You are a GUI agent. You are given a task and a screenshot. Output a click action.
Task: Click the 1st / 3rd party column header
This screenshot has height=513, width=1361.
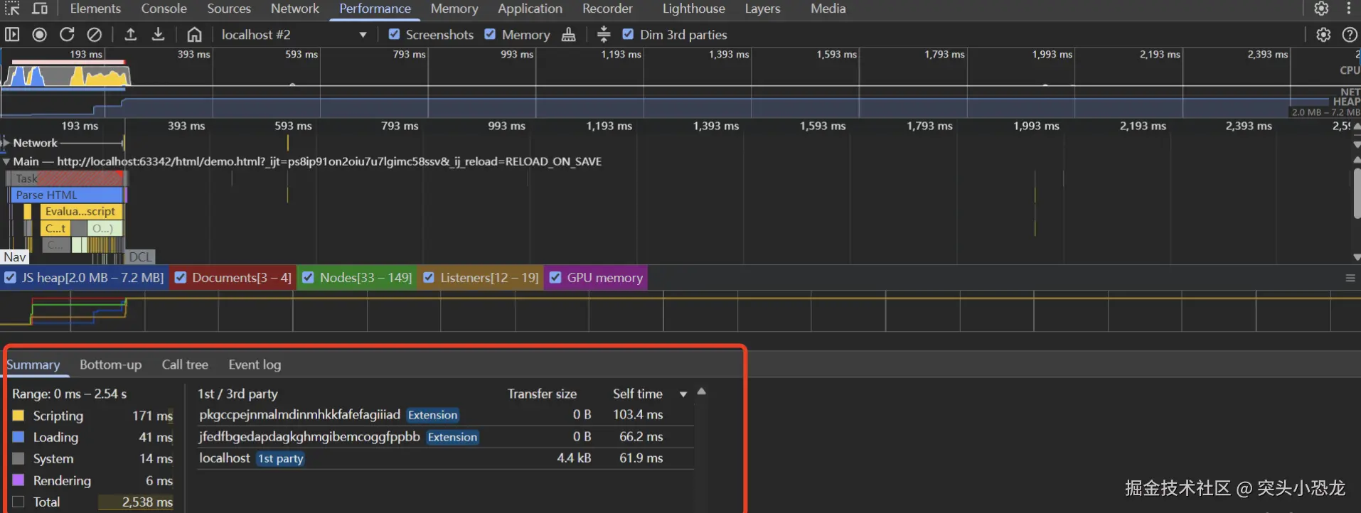tap(237, 394)
